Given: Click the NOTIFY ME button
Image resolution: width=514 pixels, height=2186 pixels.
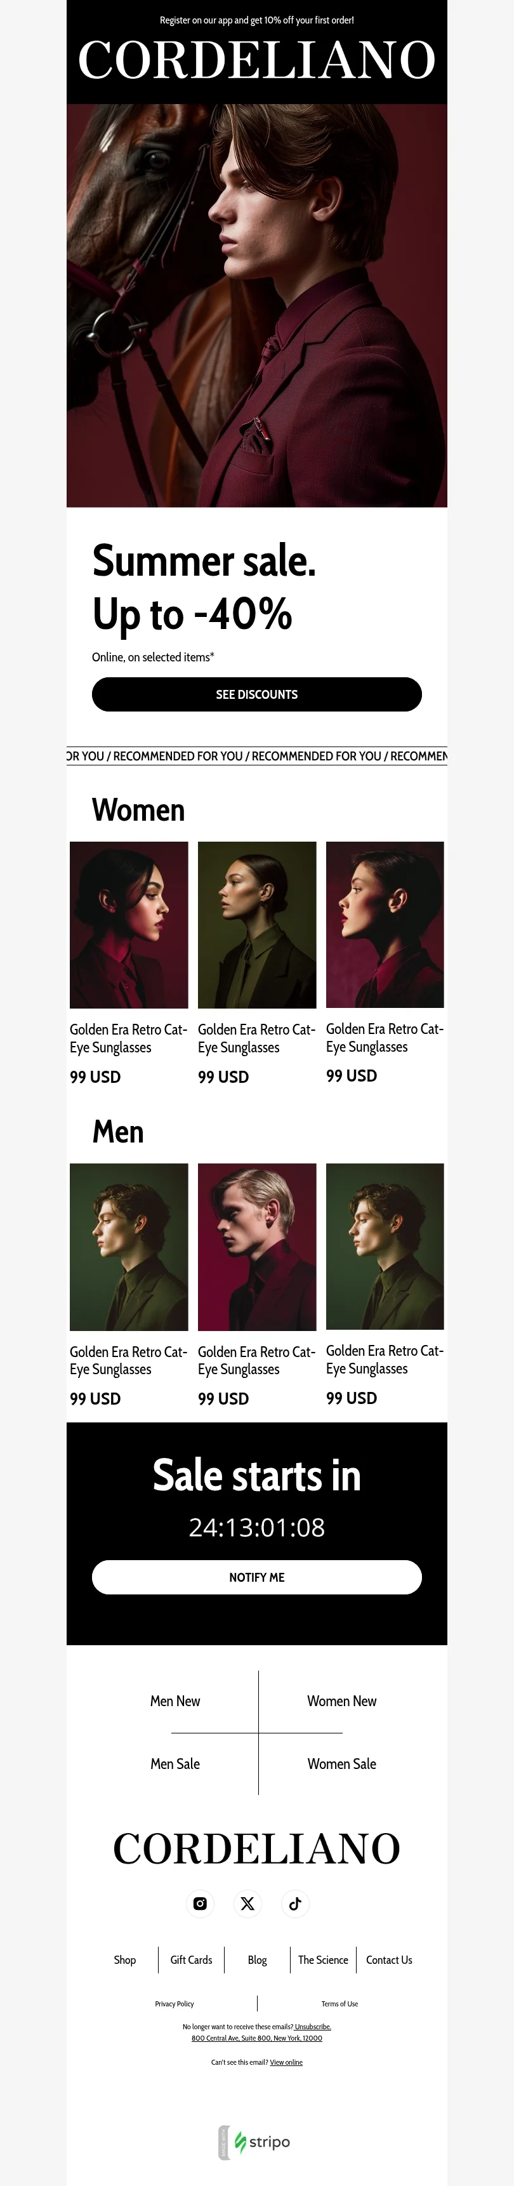Looking at the screenshot, I should pos(257,1577).
